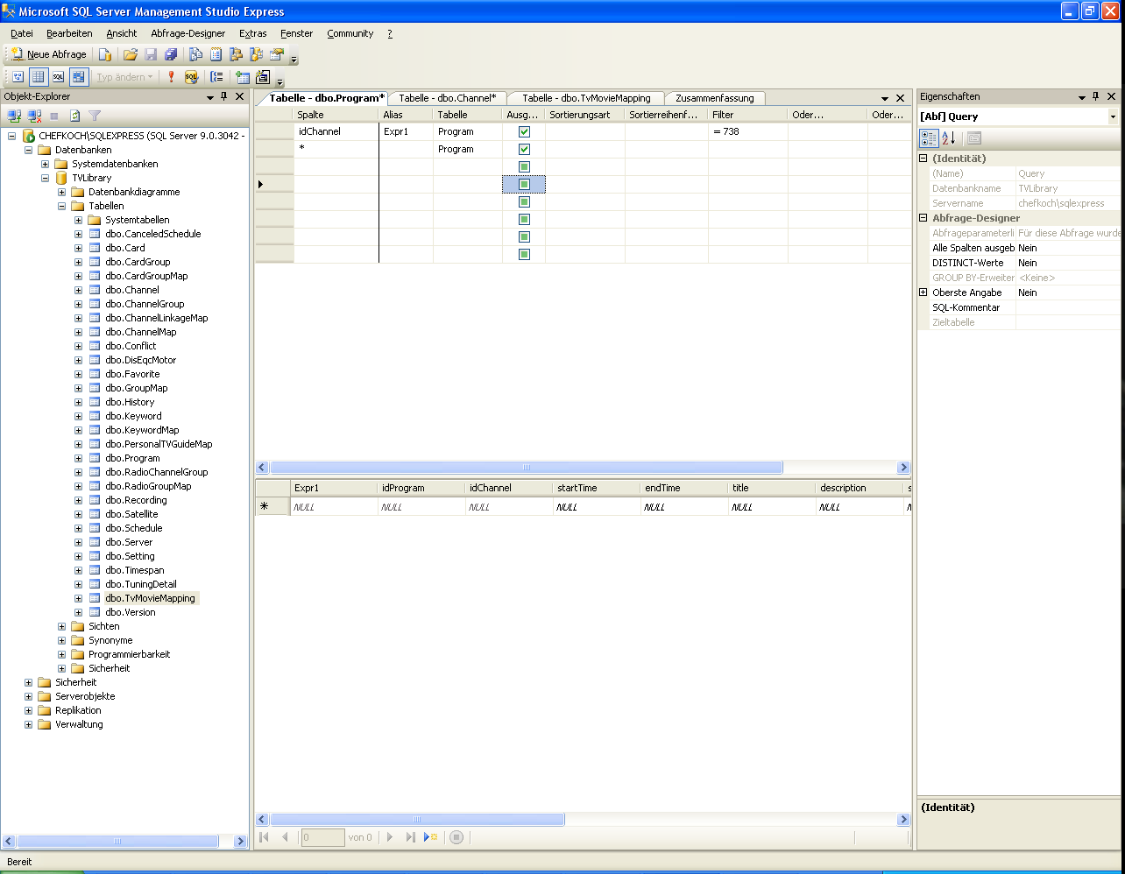Image resolution: width=1125 pixels, height=874 pixels.
Task: Expand the Oberste Angabe property
Action: click(x=923, y=293)
